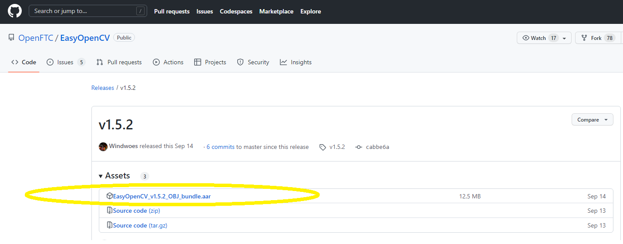Switch to the Issues tab
Screen dimensions: 623x244
[65, 62]
